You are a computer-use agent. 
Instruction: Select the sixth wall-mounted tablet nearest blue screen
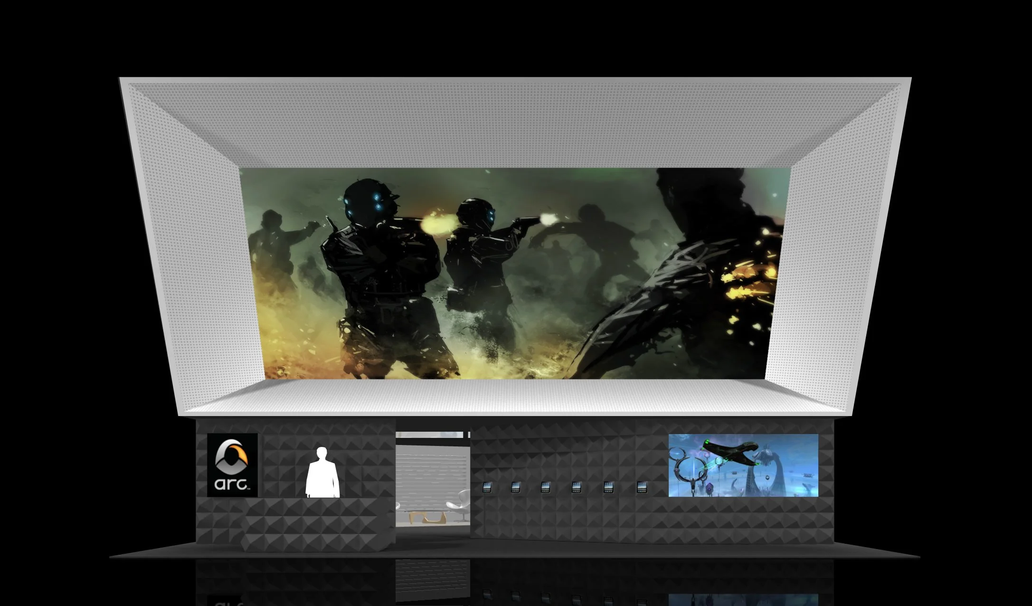642,487
